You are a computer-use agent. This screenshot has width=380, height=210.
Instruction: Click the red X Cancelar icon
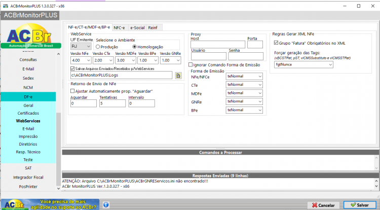coord(315,205)
